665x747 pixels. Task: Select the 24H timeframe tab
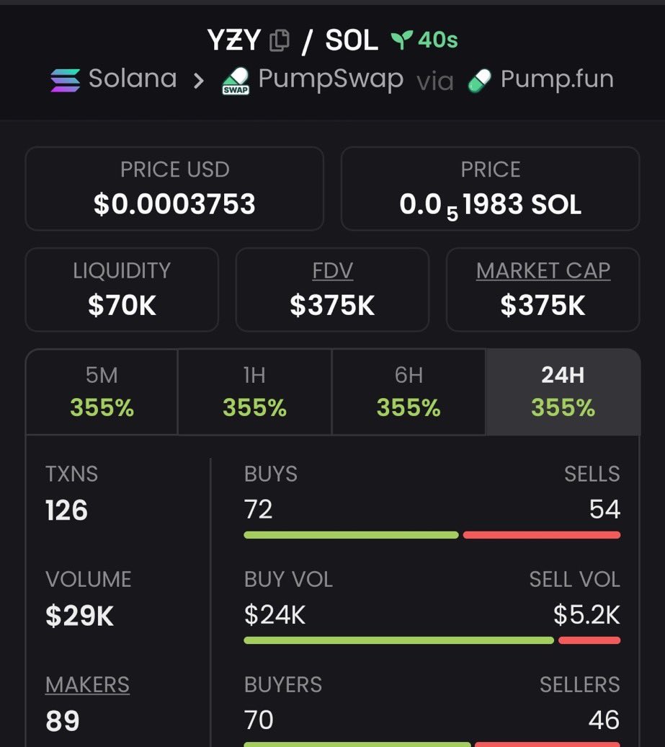pos(563,392)
